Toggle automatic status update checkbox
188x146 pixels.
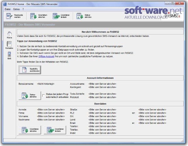43,95
